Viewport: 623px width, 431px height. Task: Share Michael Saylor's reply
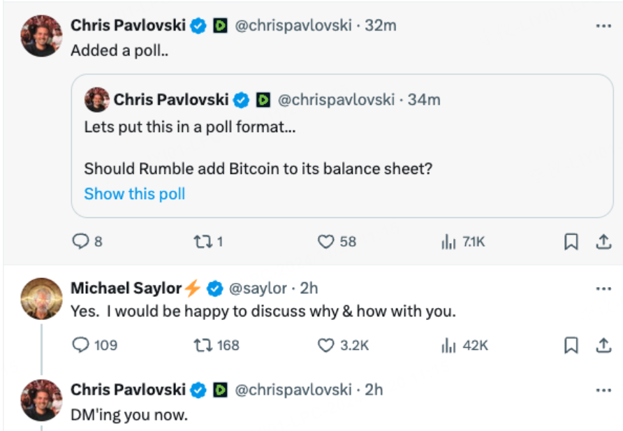coord(603,345)
